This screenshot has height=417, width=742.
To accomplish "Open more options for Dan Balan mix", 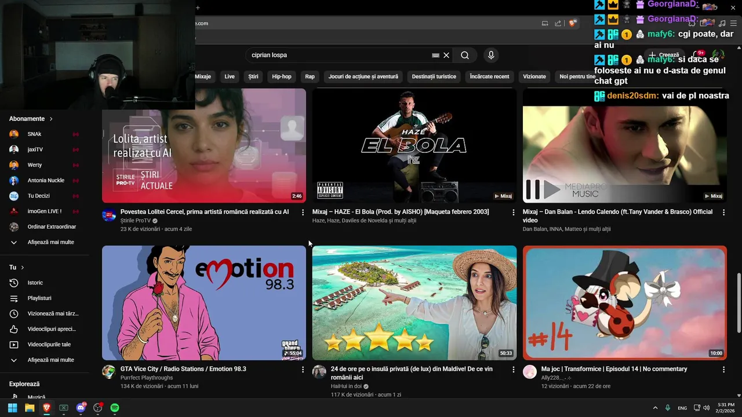I will (x=723, y=213).
